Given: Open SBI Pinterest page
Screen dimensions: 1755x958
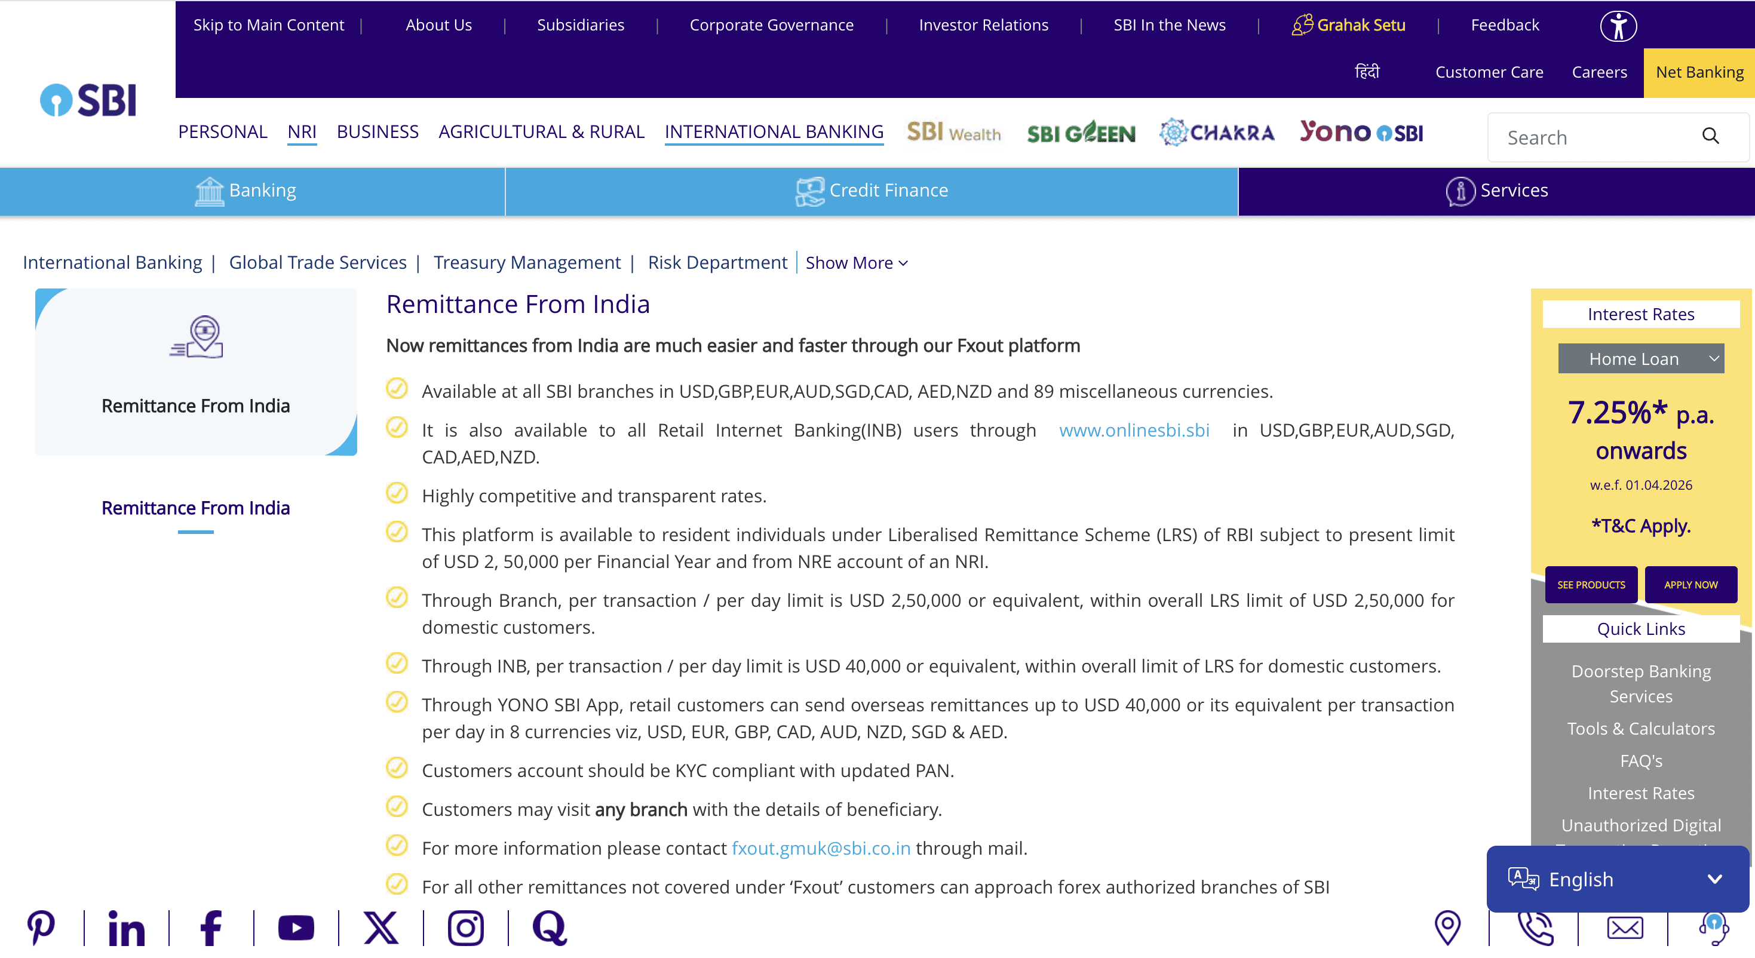Looking at the screenshot, I should tap(41, 928).
